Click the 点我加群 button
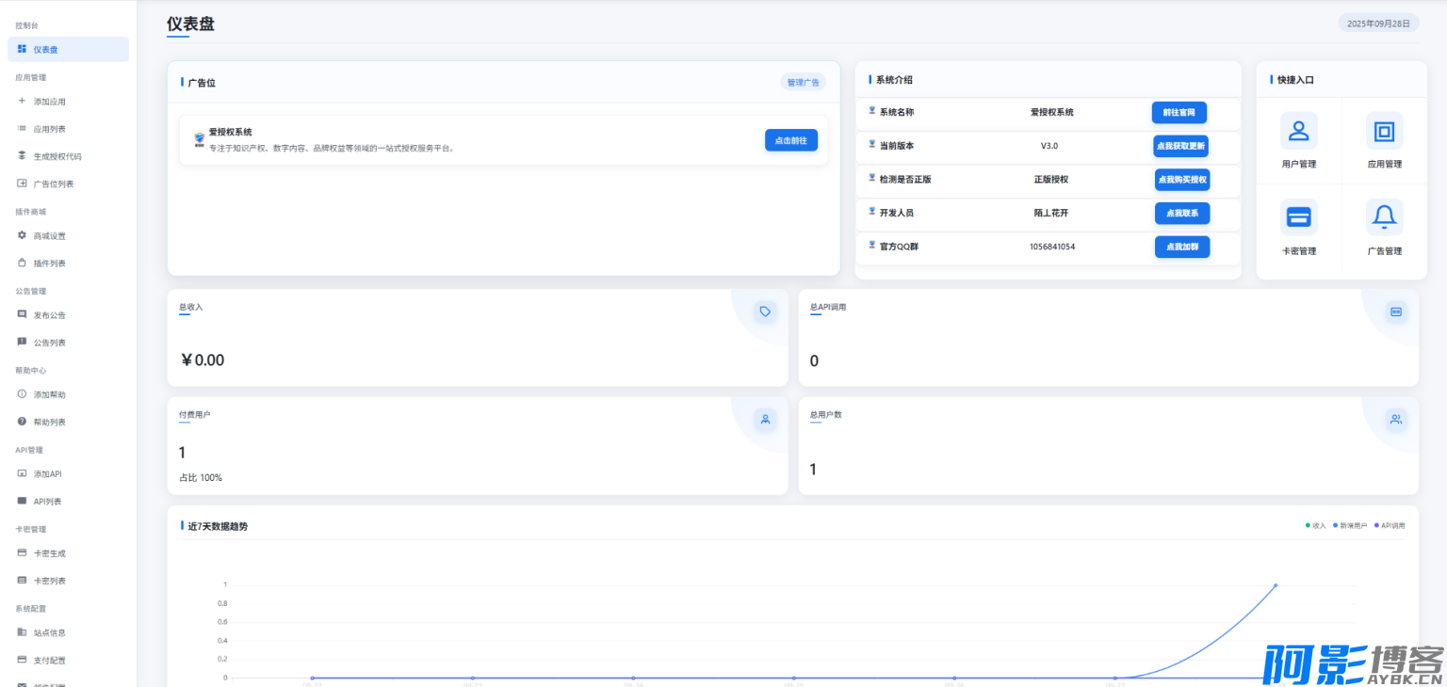 1181,247
